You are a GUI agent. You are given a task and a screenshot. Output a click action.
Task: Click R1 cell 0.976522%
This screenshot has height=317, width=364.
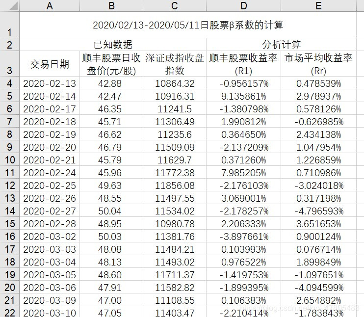[x=243, y=262]
